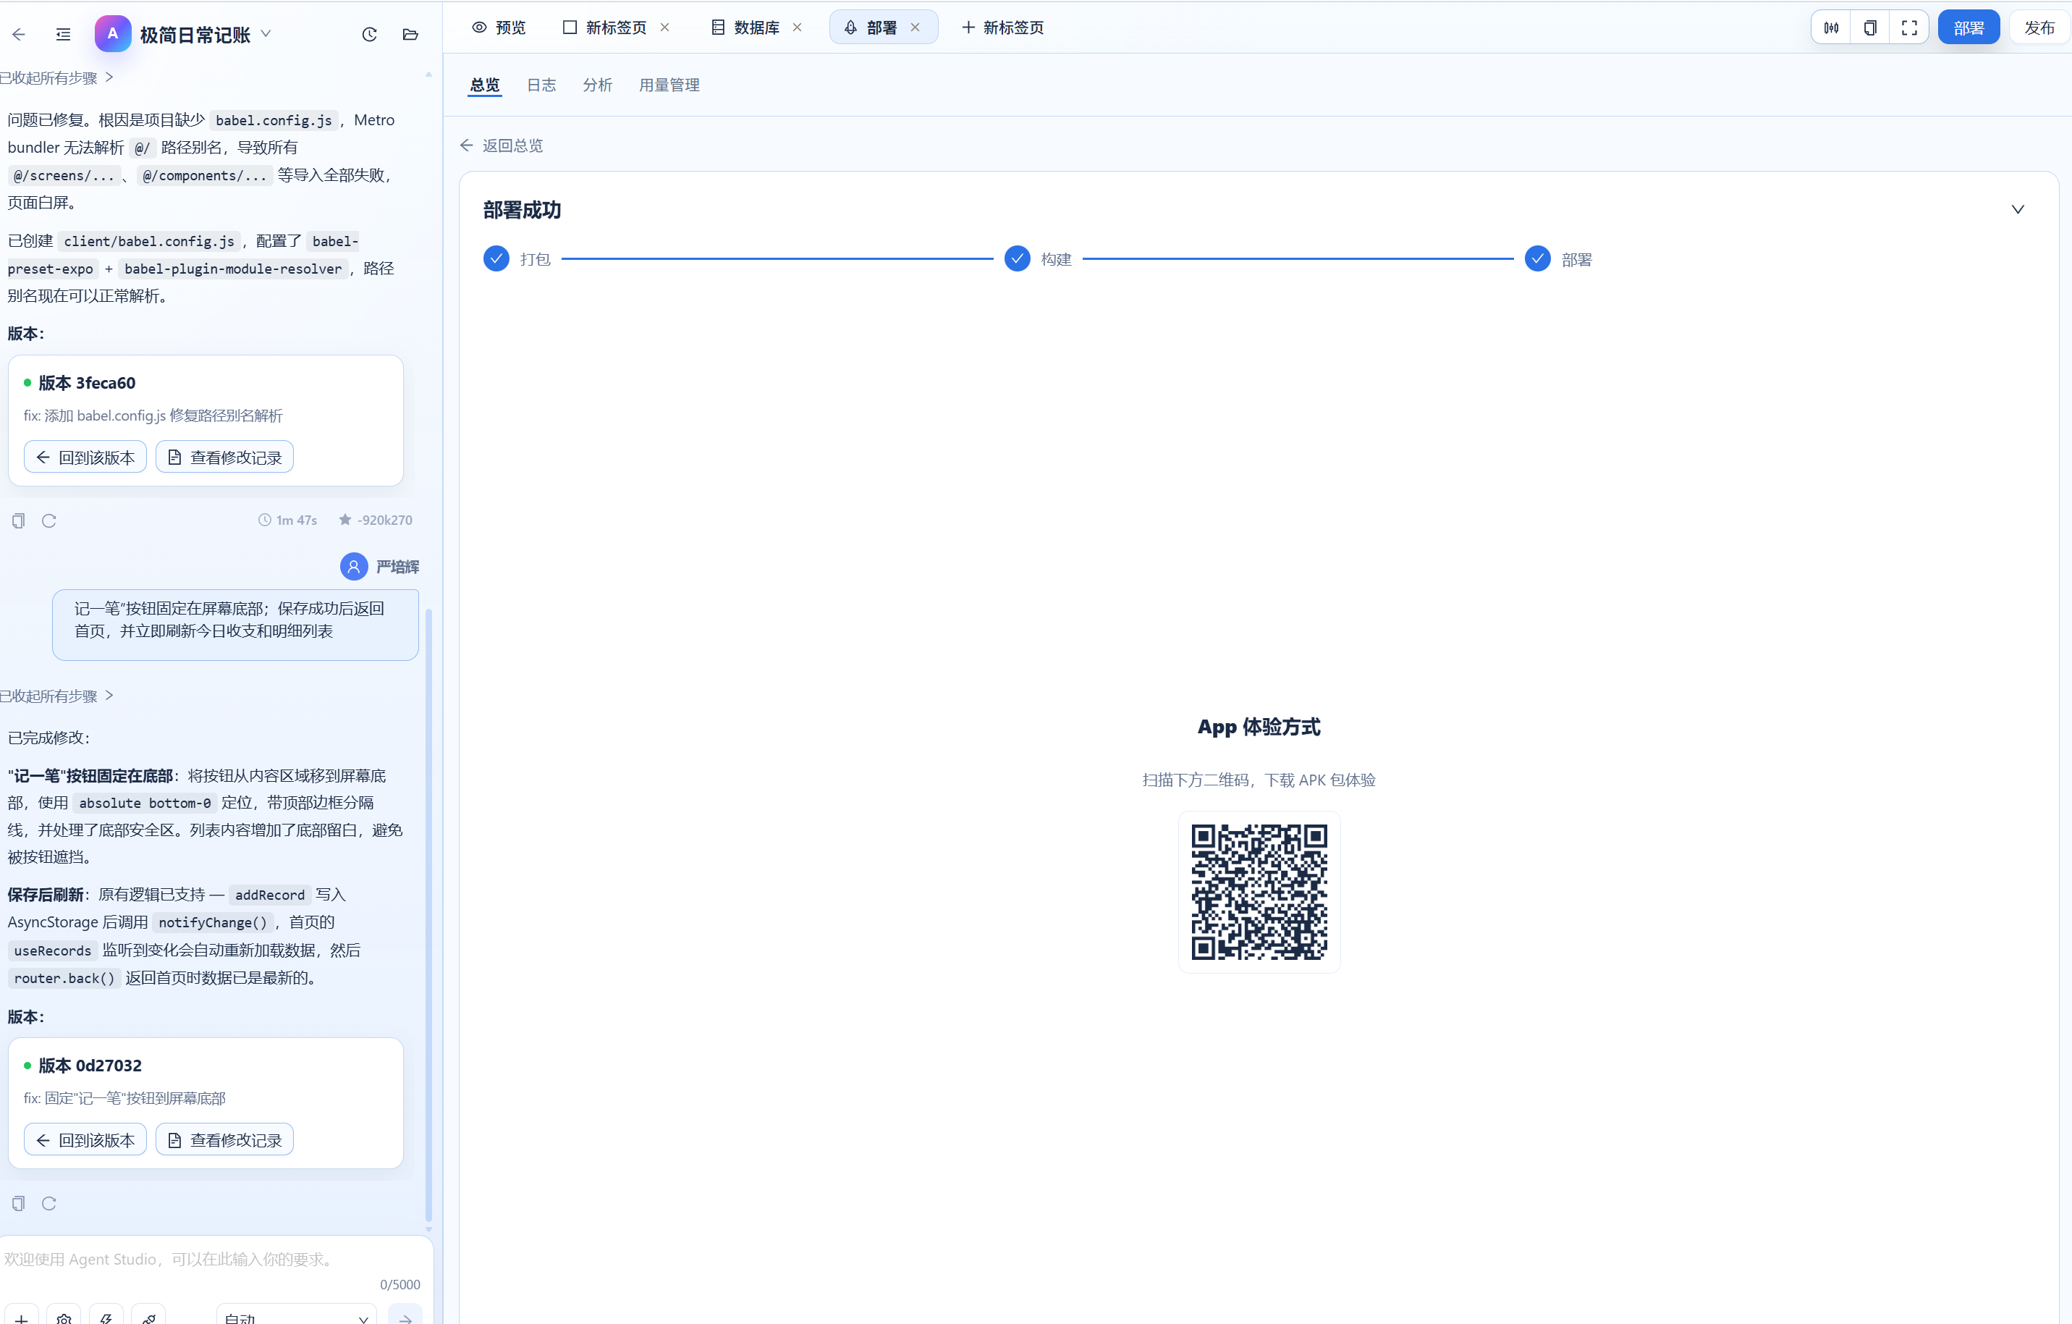This screenshot has height=1324, width=2072.
Task: Click 回到该版本 for version 3feca60
Action: coord(85,457)
